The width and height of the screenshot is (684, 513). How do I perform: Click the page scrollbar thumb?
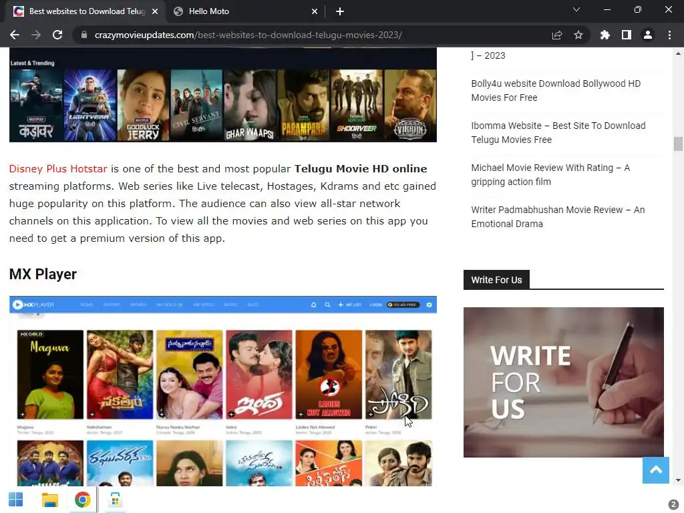pyautogui.click(x=678, y=144)
